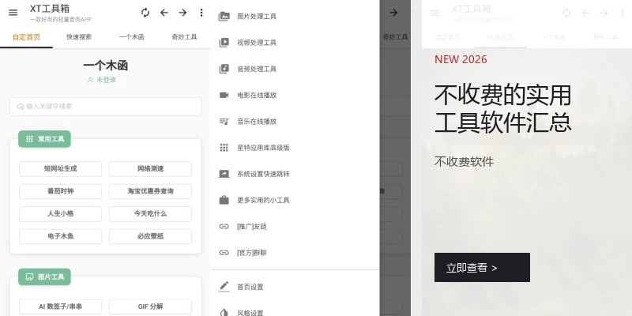Switch to the 快速搜索 tab
The height and width of the screenshot is (316, 632).
tap(79, 37)
